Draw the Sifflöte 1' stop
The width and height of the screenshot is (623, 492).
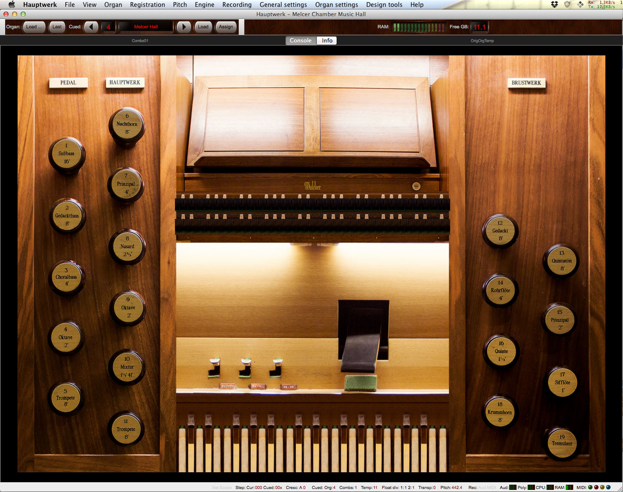pos(562,381)
